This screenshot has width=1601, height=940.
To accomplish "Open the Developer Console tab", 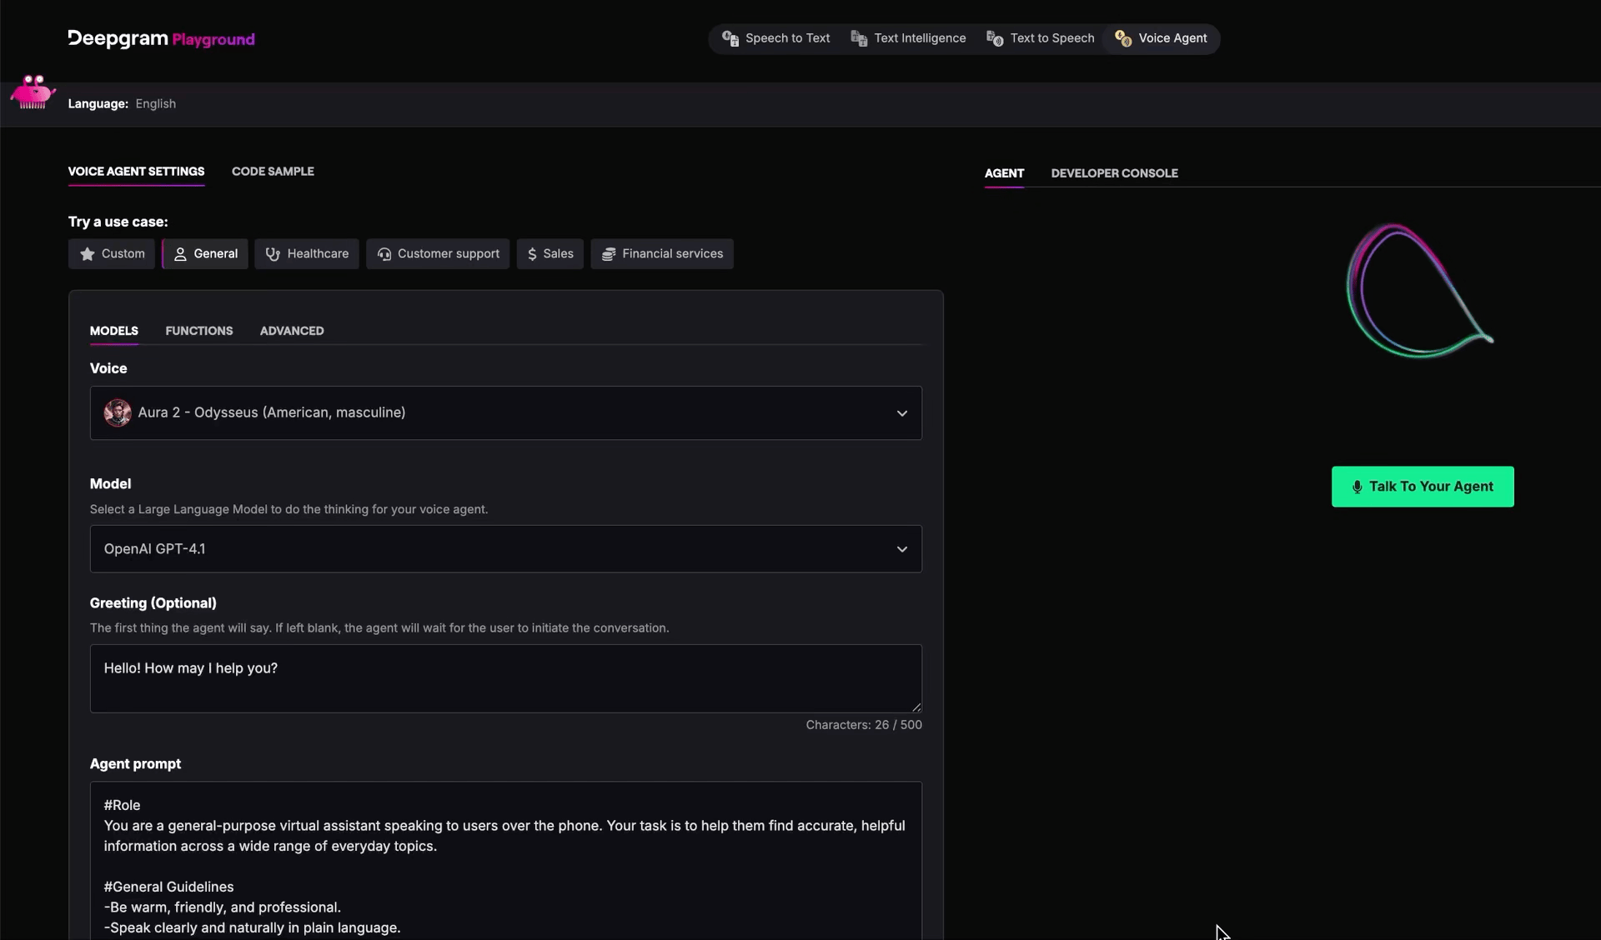I will (1114, 173).
